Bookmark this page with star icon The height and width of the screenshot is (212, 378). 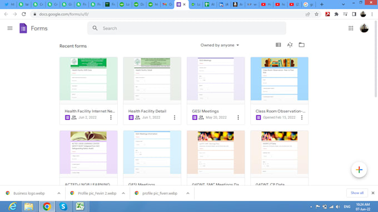point(316,14)
